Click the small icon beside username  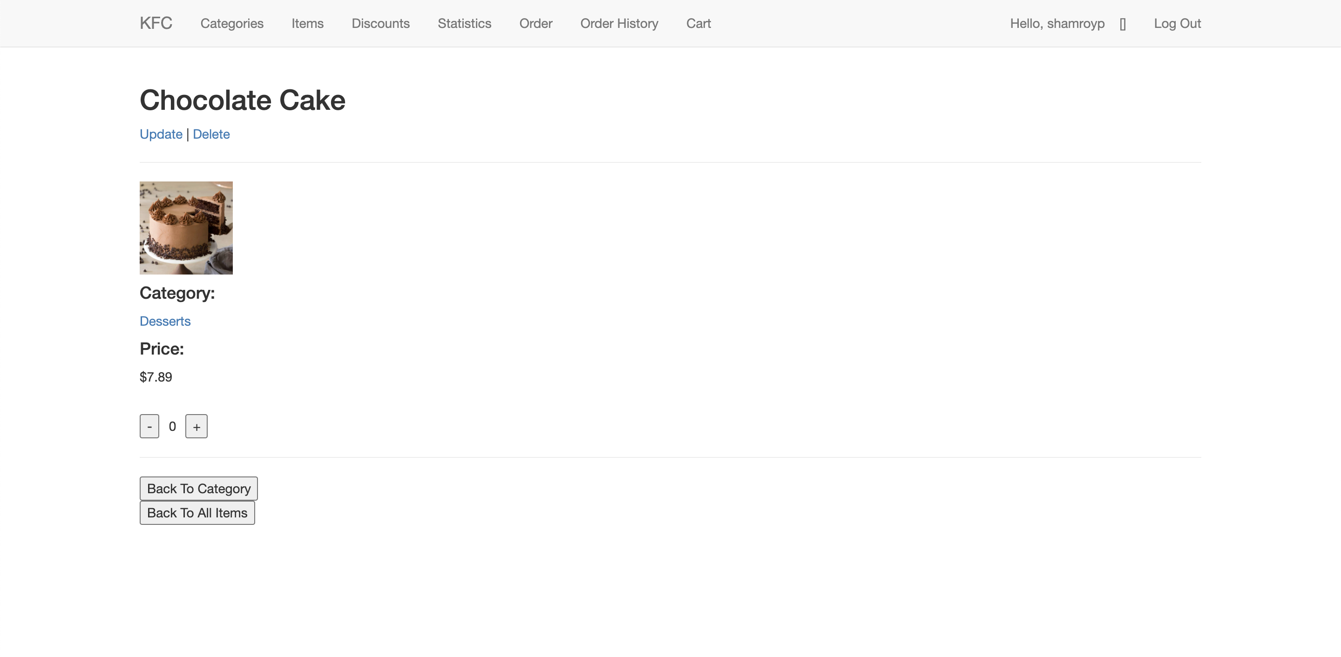coord(1122,25)
